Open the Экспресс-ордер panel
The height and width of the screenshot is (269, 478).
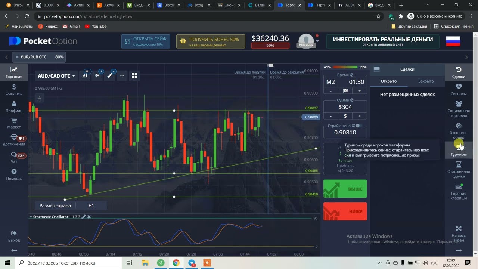point(459,131)
